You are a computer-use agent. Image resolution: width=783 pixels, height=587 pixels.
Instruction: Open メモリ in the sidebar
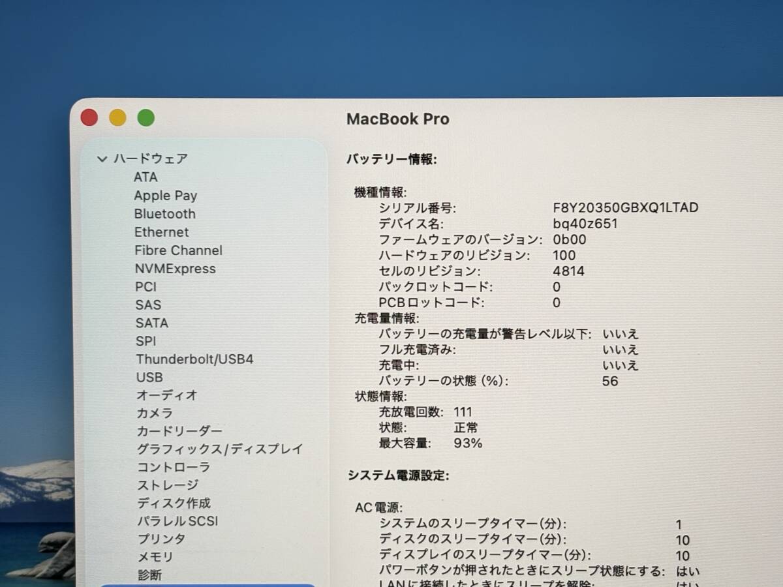pyautogui.click(x=156, y=557)
